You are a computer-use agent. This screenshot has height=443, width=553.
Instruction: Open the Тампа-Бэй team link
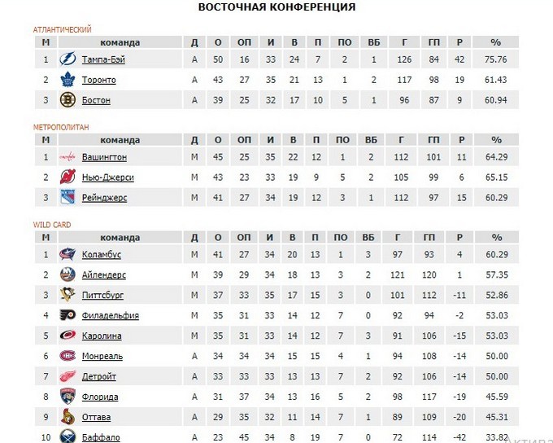103,59
